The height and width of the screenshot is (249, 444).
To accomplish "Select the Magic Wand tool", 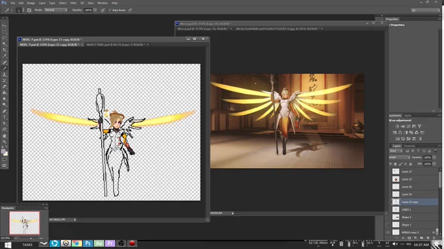I will pos(5,44).
